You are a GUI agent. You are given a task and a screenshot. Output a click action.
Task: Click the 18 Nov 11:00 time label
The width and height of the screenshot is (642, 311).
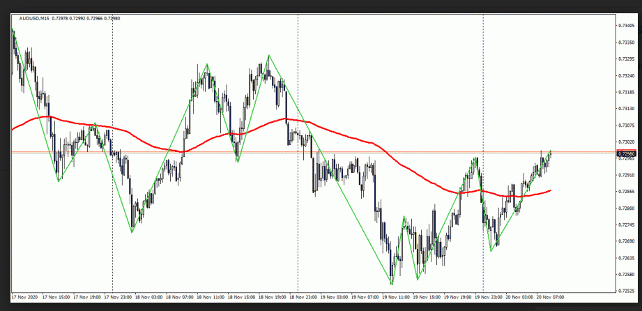click(211, 296)
